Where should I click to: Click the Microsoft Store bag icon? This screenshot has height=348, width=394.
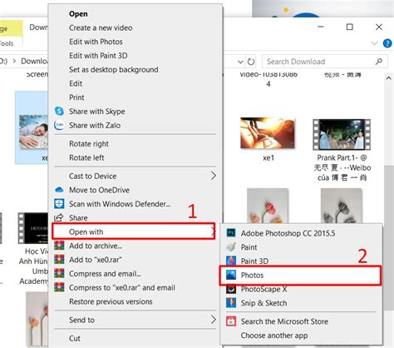231,321
